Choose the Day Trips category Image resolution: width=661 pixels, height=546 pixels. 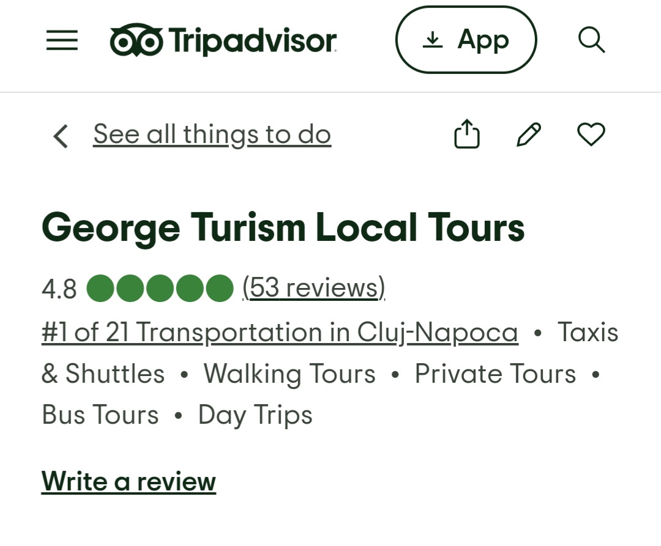[255, 415]
